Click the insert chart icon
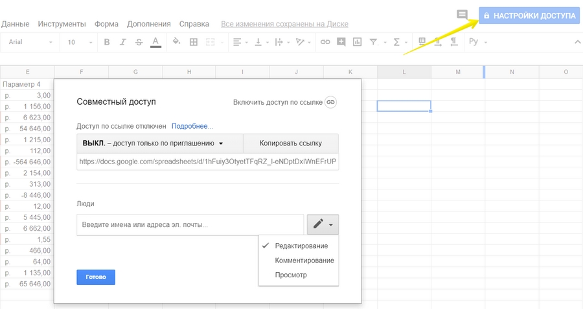 point(357,42)
